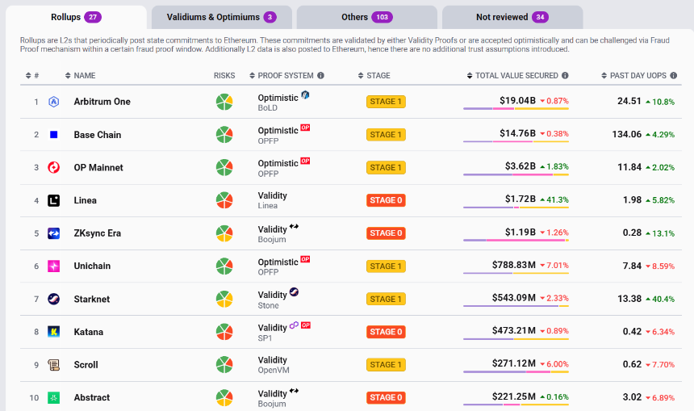Sort table by the # column
Image resolution: width=694 pixels, height=411 pixels.
[x=32, y=76]
